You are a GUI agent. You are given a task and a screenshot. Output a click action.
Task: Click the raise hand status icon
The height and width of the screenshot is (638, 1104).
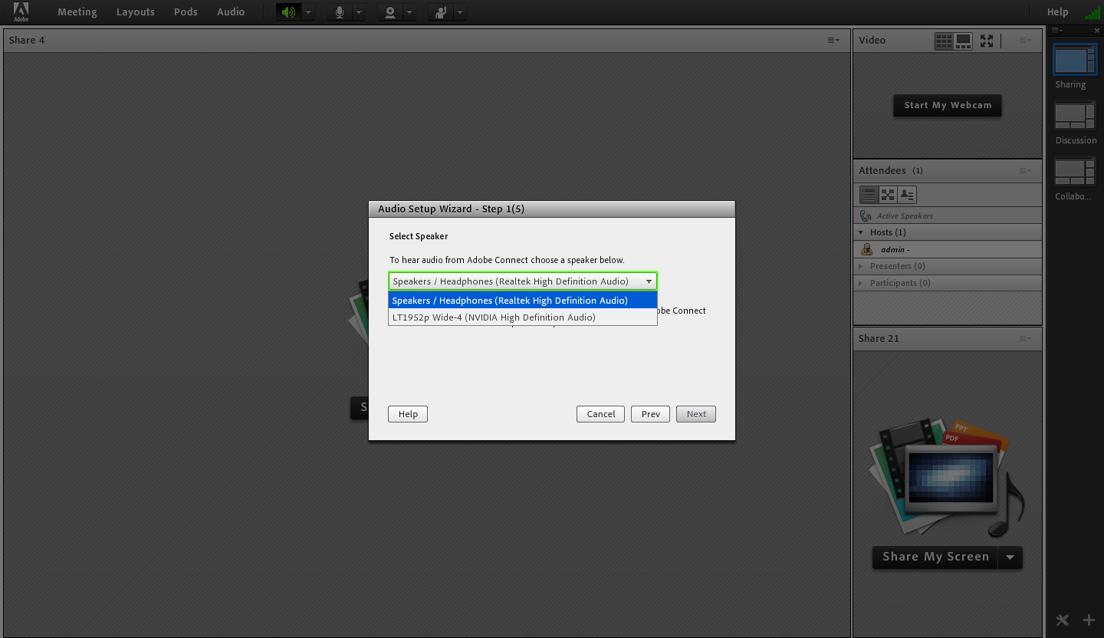(x=441, y=12)
